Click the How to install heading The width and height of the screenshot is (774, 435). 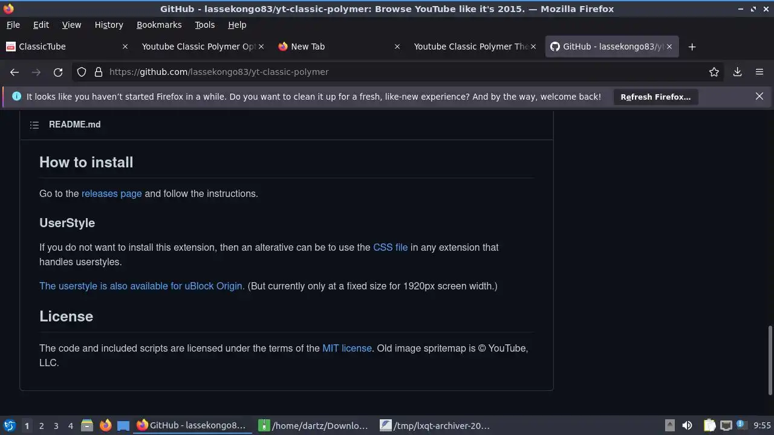(86, 163)
